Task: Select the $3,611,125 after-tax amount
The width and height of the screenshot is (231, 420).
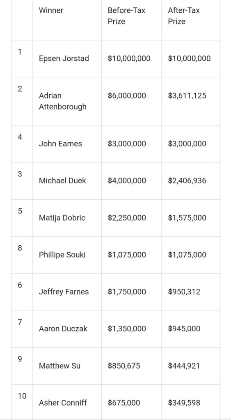Action: coord(187,96)
